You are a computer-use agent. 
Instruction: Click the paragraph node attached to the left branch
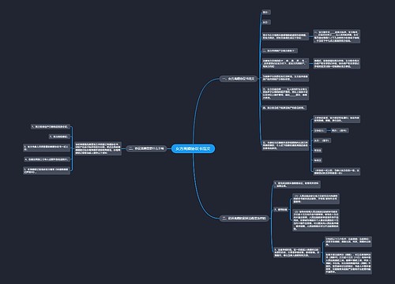(x=98, y=148)
